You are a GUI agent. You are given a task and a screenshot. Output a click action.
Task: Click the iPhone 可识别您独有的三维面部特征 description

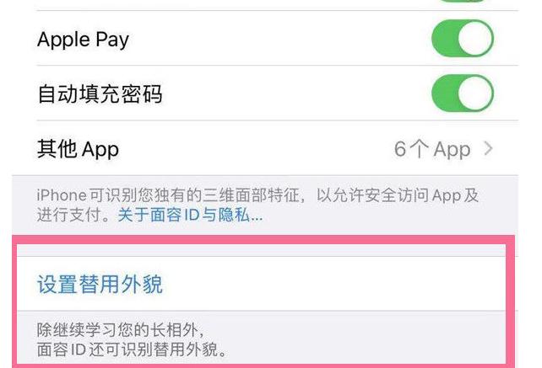point(257,205)
